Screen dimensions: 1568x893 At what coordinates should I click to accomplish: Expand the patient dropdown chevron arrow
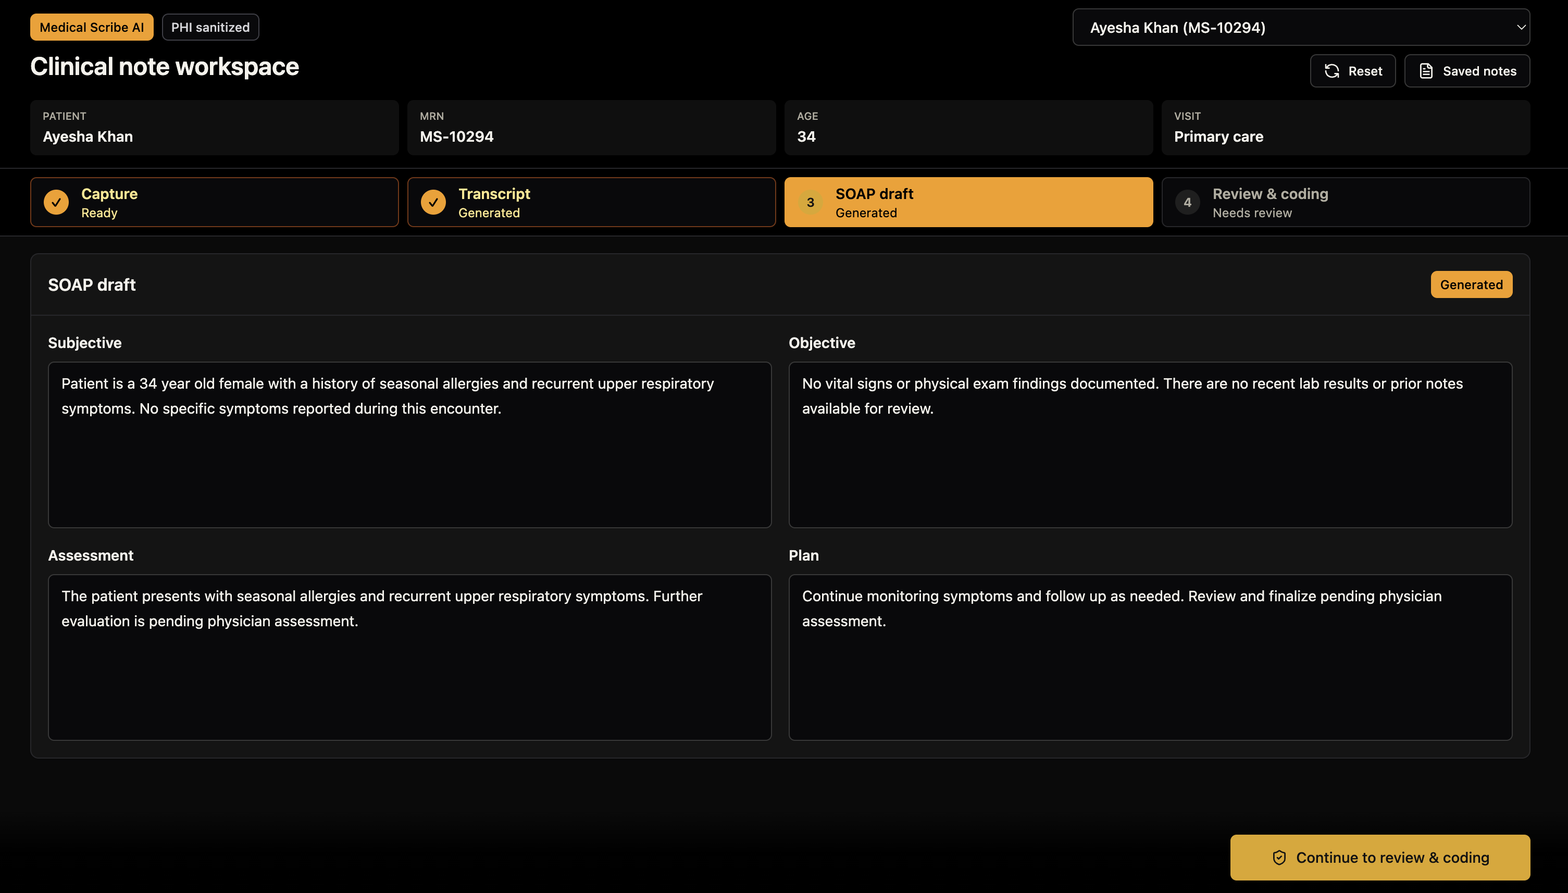(1521, 28)
